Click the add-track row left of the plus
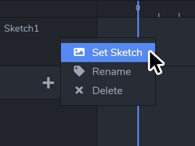Screen dimensions: 195x146 click(20, 83)
